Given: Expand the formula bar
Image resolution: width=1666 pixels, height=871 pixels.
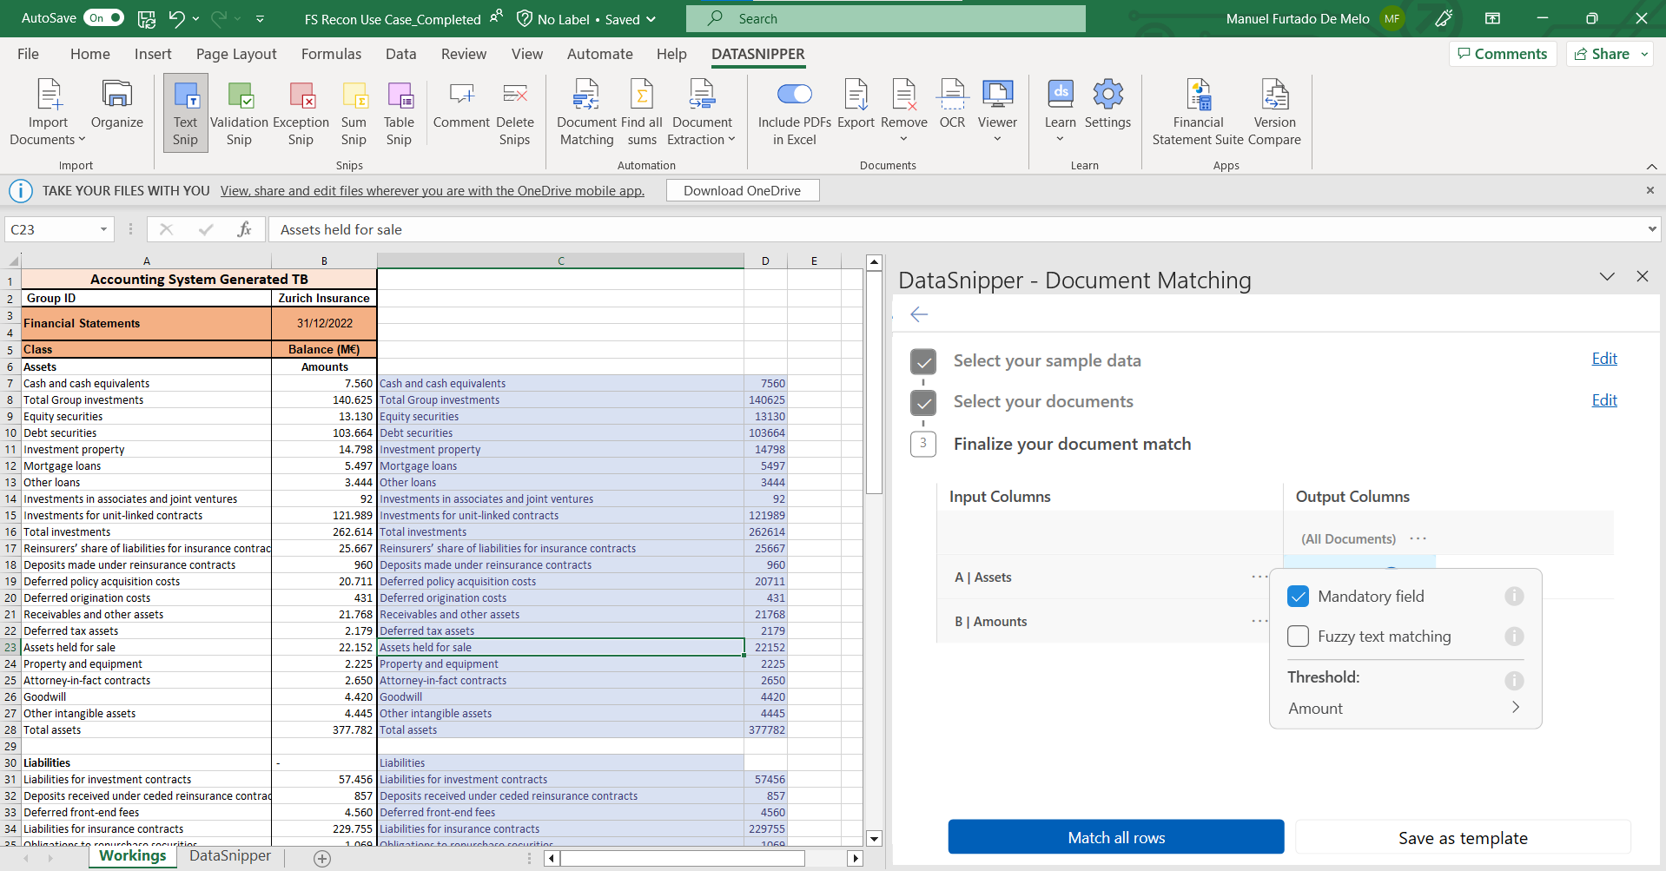Looking at the screenshot, I should (1651, 229).
